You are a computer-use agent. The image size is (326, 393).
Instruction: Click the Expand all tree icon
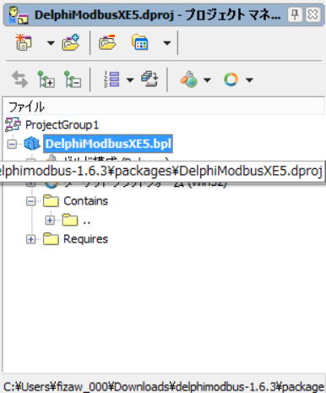[46, 79]
